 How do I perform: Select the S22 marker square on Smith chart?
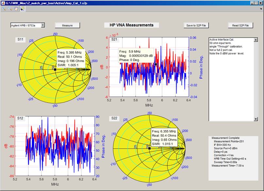point(149,148)
